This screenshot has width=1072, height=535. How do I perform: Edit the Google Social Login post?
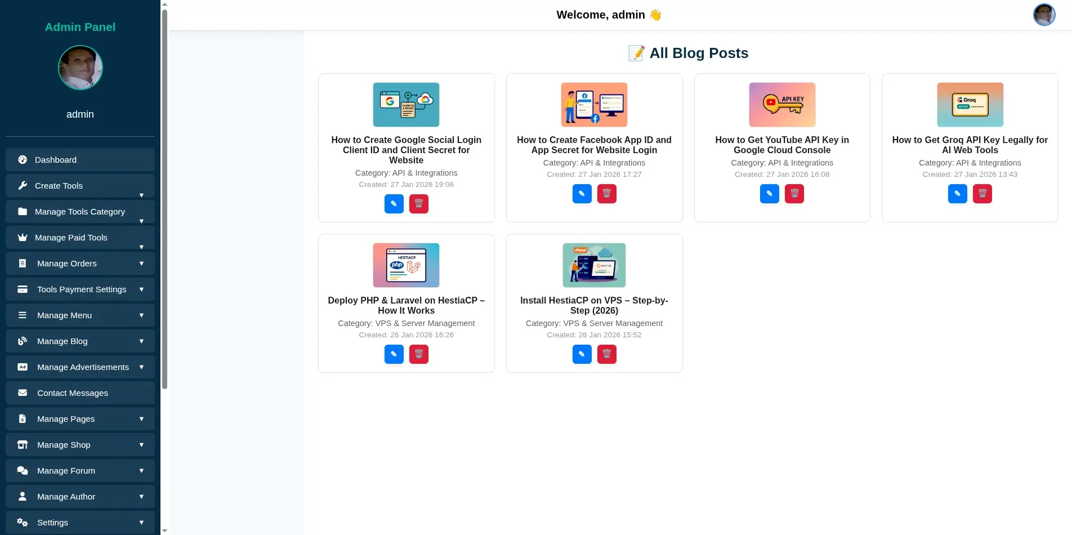click(394, 204)
